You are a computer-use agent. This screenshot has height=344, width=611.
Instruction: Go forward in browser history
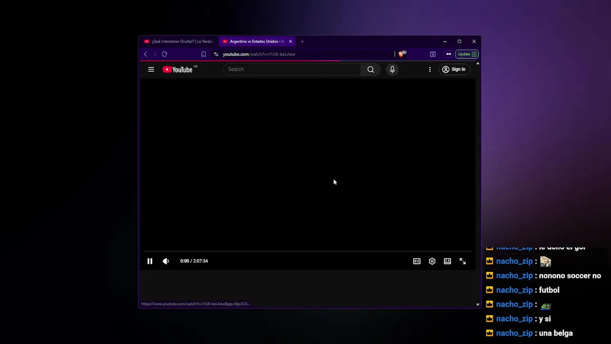pyautogui.click(x=155, y=54)
